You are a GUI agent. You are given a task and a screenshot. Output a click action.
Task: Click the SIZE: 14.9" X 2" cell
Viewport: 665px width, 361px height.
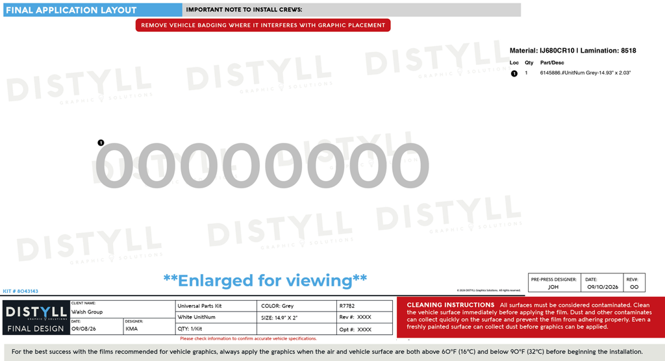click(296, 317)
